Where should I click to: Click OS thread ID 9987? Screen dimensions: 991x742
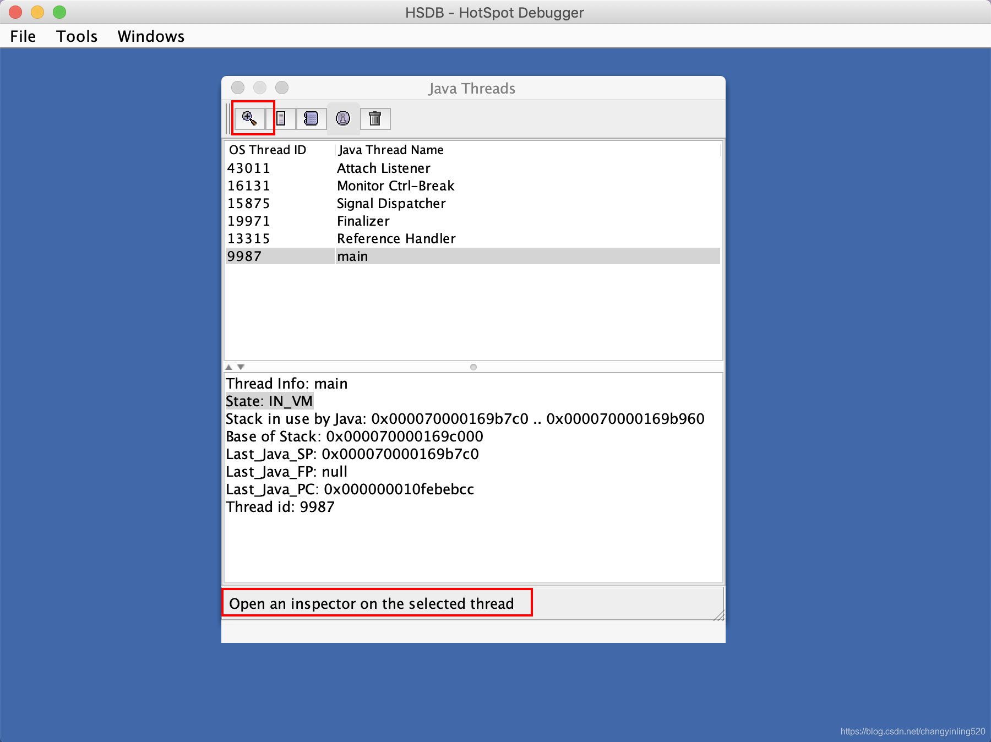click(244, 257)
